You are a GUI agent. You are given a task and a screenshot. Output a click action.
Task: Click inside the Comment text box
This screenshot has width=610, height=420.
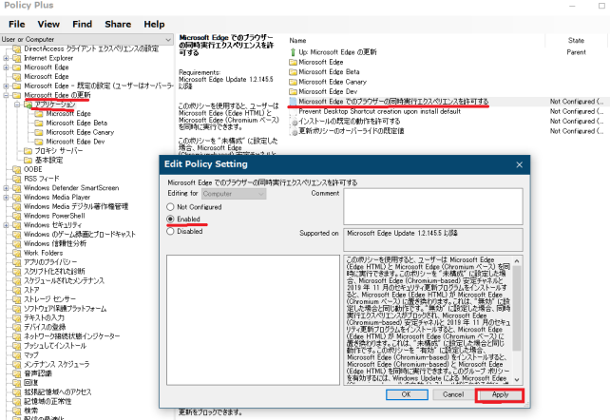click(433, 206)
